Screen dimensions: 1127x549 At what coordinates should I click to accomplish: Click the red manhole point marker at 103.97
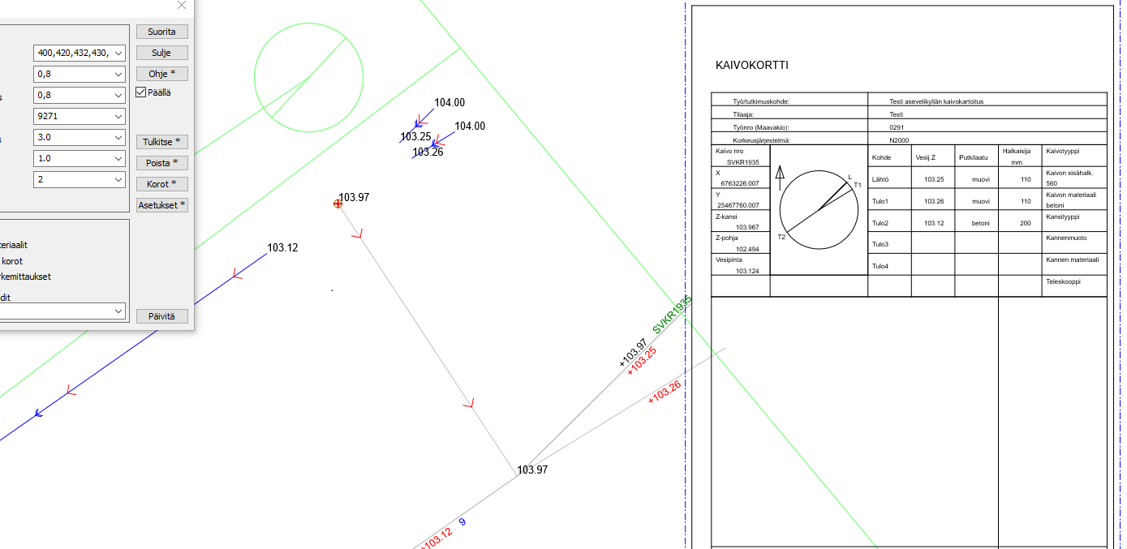tap(338, 204)
